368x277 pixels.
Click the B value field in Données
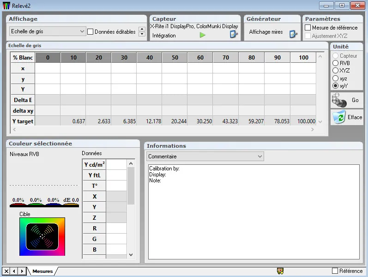(116, 249)
